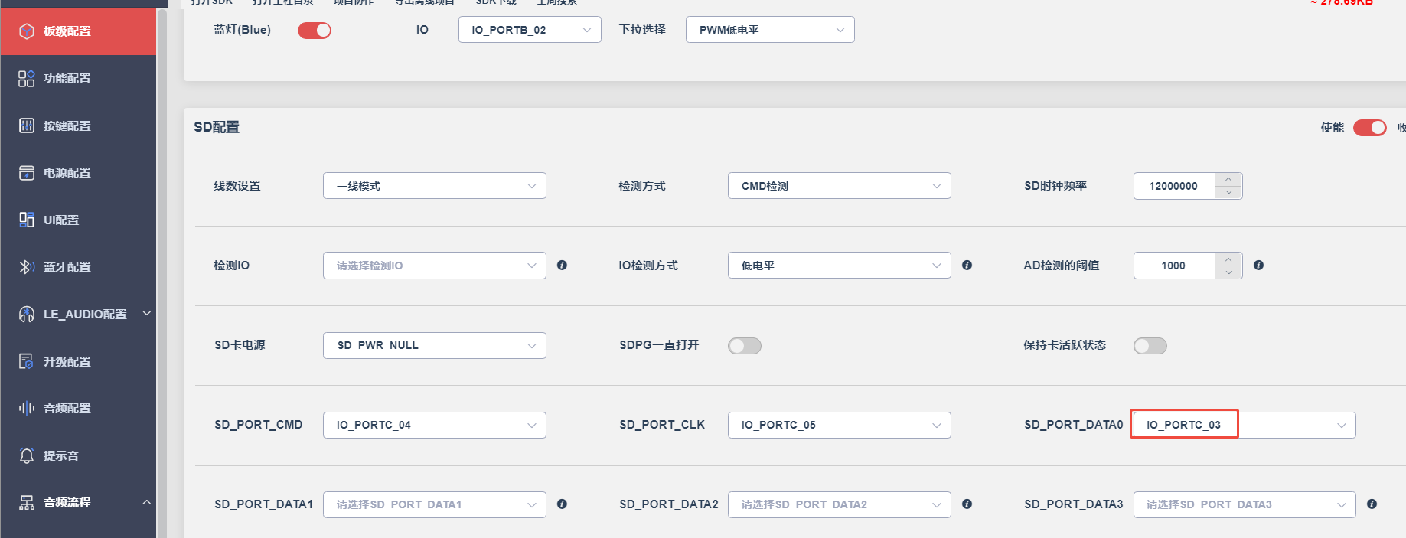
Task: Click the 蓝牙配置 Bluetooth icon
Action: tap(27, 267)
